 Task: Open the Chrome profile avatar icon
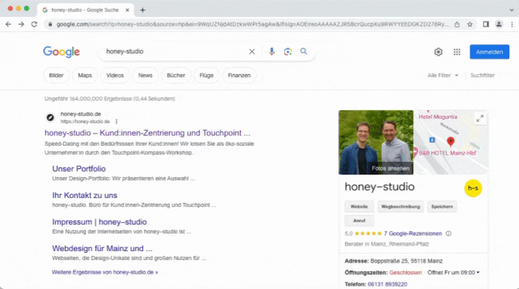[499, 24]
